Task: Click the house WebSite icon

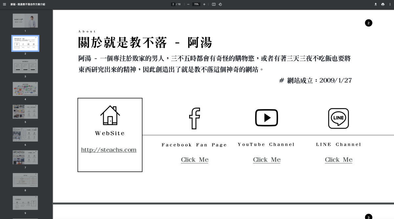Action: coord(110,115)
